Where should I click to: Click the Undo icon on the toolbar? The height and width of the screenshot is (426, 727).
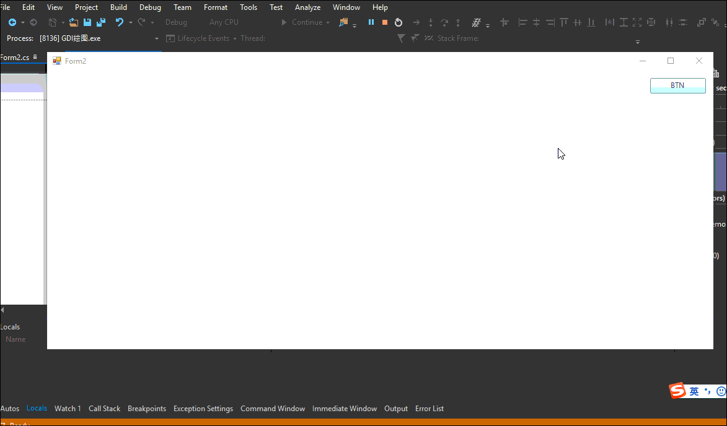pos(121,21)
